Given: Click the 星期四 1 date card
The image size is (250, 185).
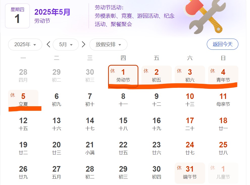Looking at the screenshot, I should [17, 16].
